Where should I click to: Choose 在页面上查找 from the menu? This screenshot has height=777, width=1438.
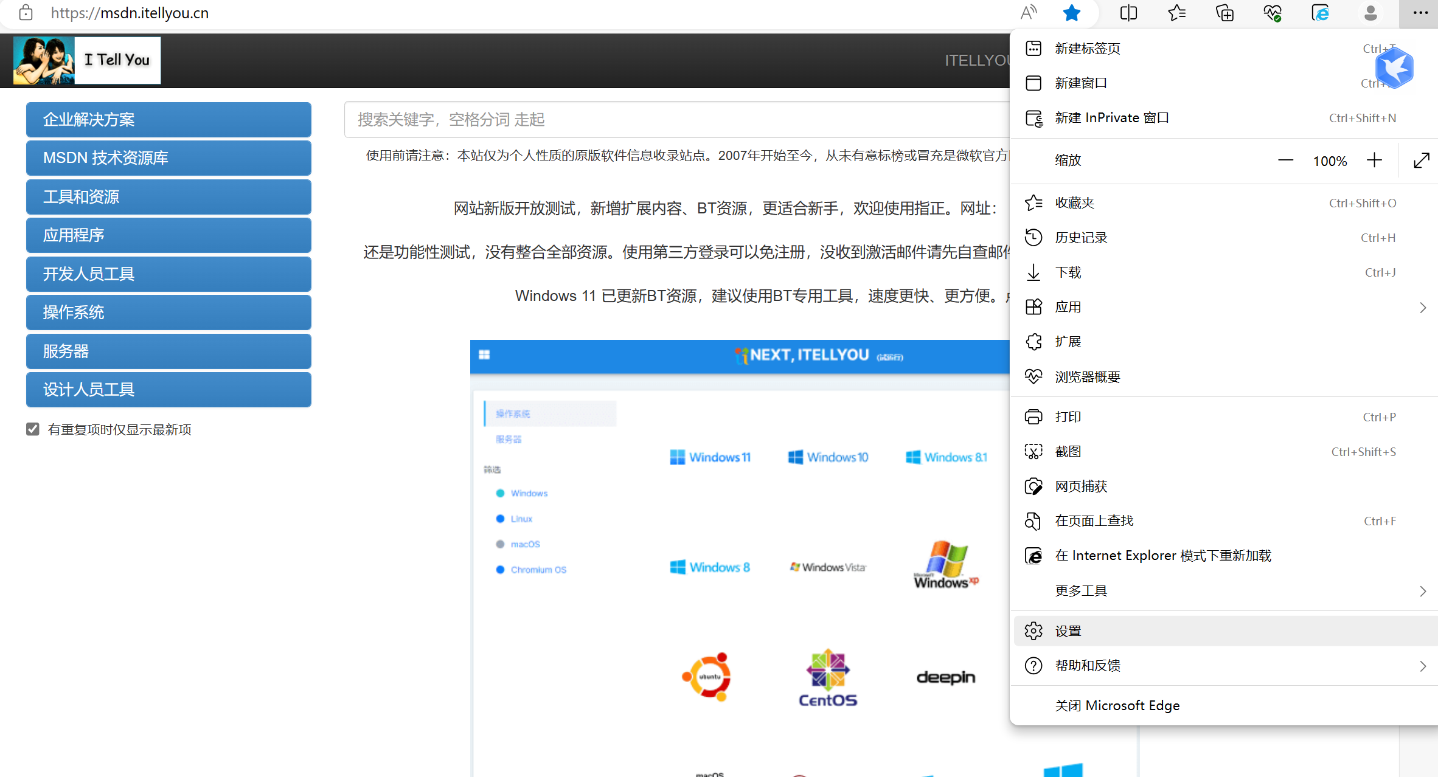pos(1224,521)
